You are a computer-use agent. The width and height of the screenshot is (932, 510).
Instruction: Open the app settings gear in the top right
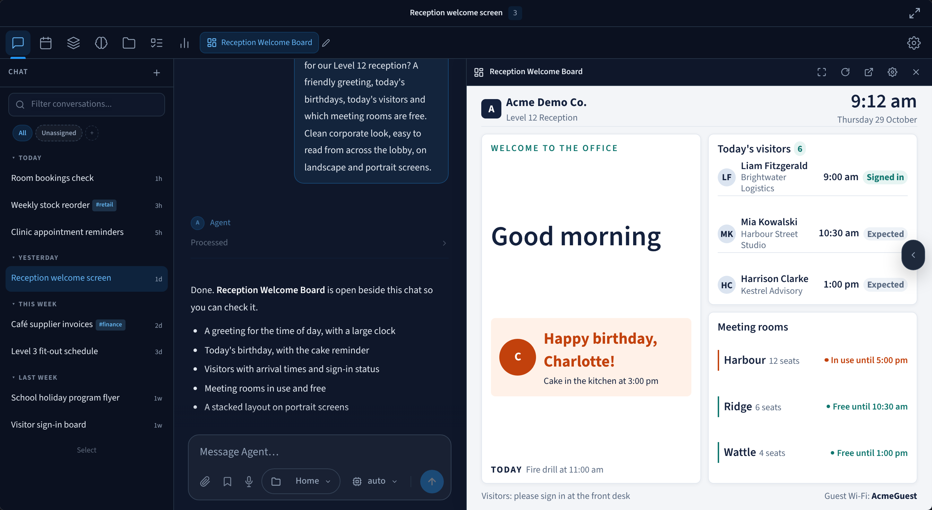click(914, 43)
